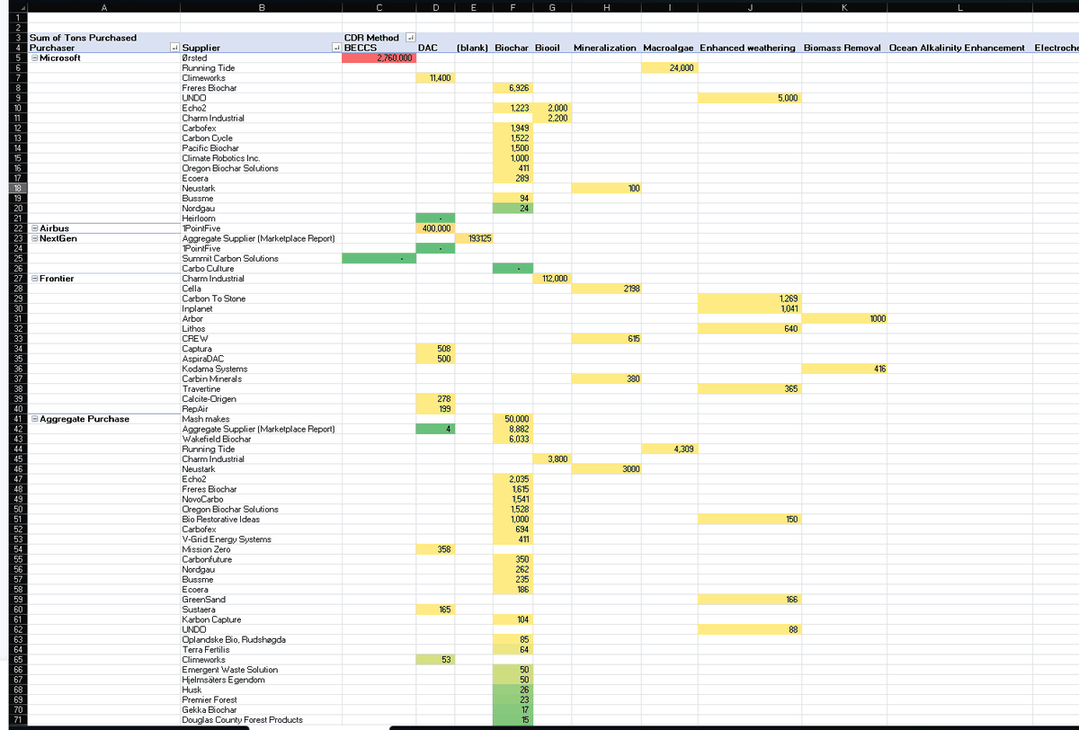The image size is (1079, 730).
Task: Select column A header
Action: tap(103, 7)
